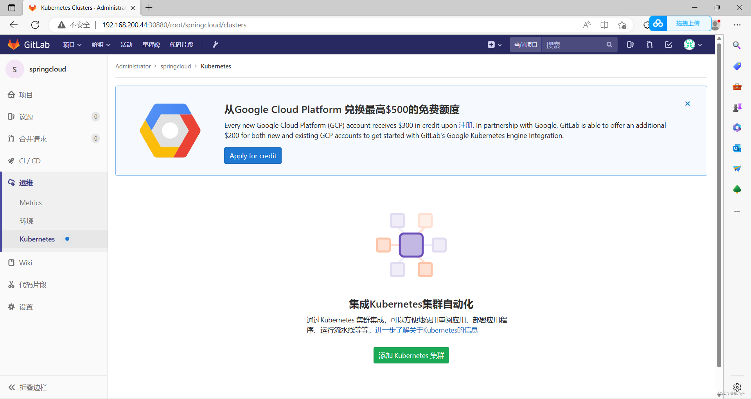The width and height of the screenshot is (751, 399).
Task: Expand the 项目 dropdown in navbar
Action: pyautogui.click(x=72, y=45)
